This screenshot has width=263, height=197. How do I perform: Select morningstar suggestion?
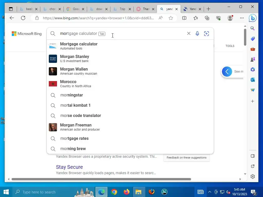click(130, 95)
